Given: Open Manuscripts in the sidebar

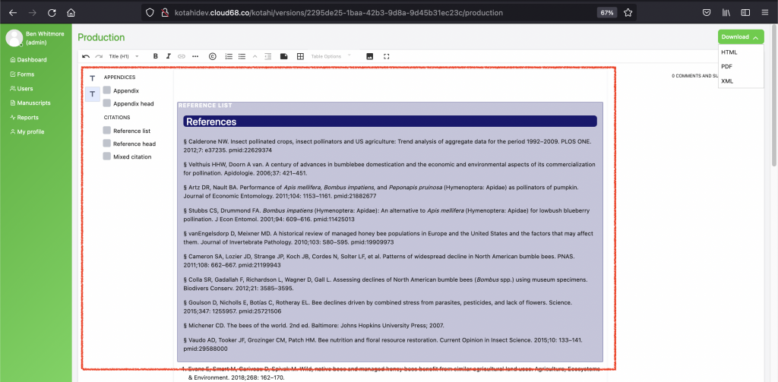Looking at the screenshot, I should (30, 103).
